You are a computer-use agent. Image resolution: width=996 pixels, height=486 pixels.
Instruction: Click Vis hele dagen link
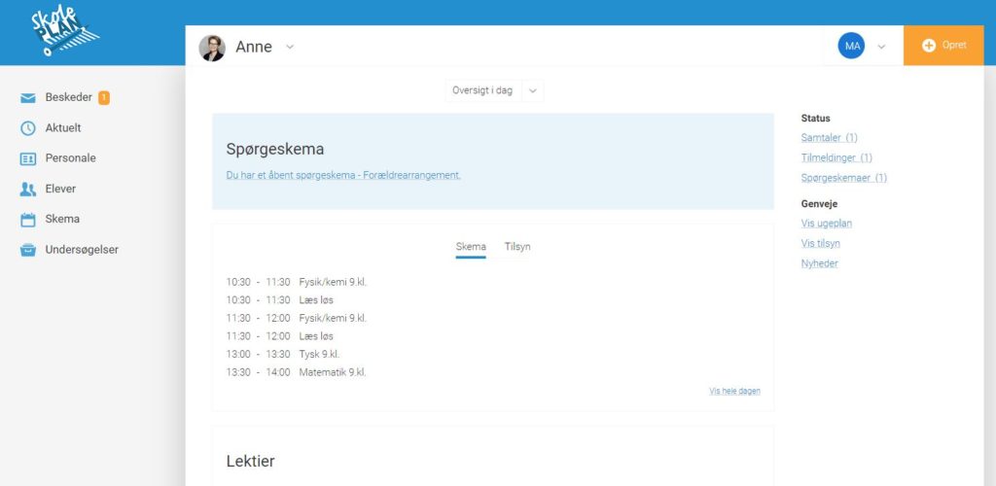point(735,391)
